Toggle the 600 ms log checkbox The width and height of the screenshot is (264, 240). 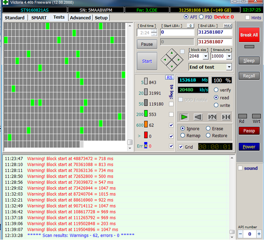(171, 125)
